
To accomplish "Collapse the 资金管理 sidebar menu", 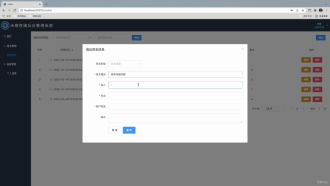I will (x=15, y=46).
